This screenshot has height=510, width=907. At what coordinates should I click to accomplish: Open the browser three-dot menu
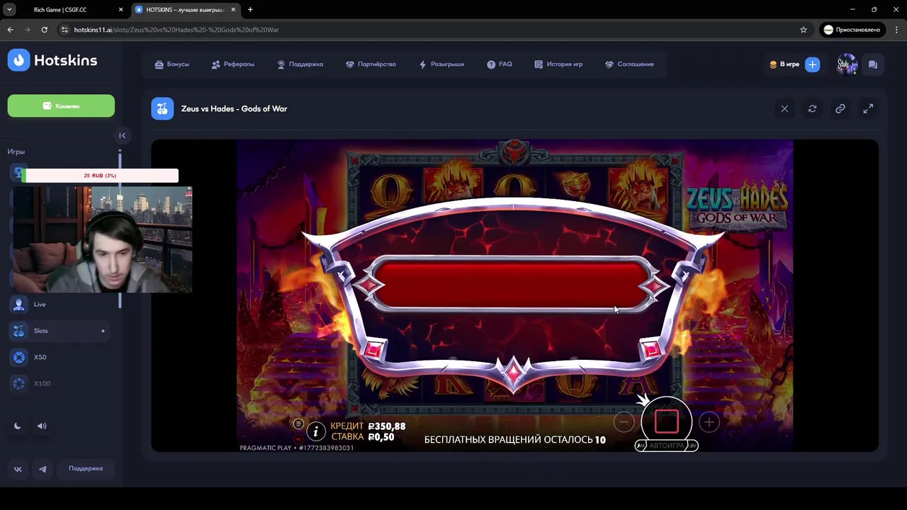tap(896, 30)
